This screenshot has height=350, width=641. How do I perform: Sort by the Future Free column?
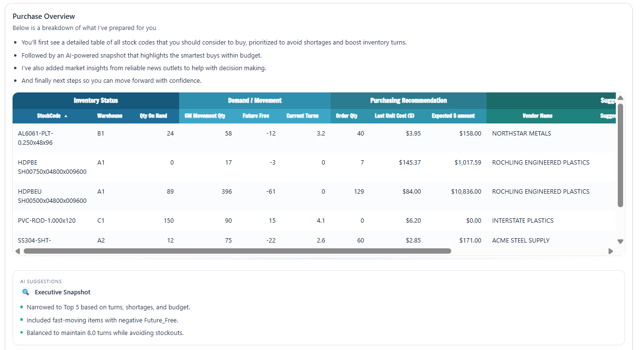click(x=256, y=116)
